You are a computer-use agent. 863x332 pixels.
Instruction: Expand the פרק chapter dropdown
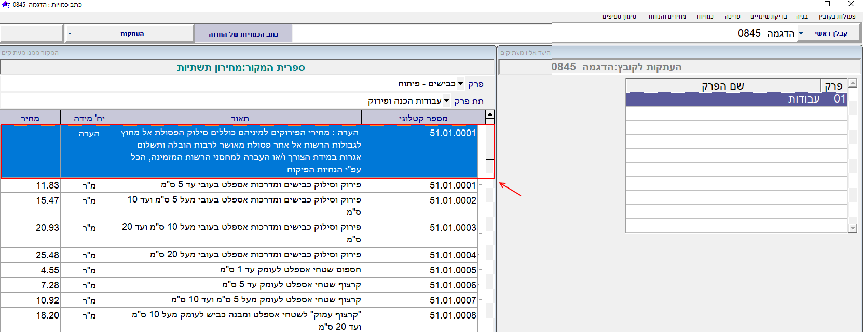pyautogui.click(x=461, y=84)
